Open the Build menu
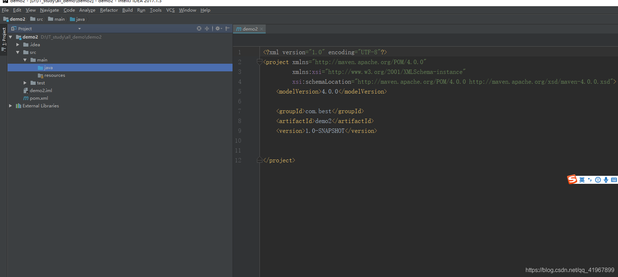Viewport: 618px width, 277px height. (127, 10)
